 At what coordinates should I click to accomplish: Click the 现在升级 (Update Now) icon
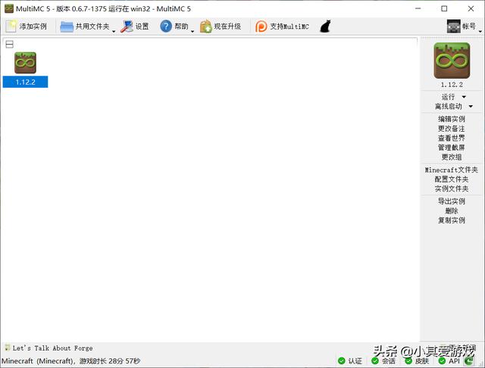tap(205, 27)
